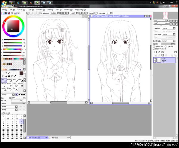Image resolution: width=179 pixels, height=148 pixels.
Task: Toggle the swatches panel icon
Action: pyautogui.click(x=15, y=13)
